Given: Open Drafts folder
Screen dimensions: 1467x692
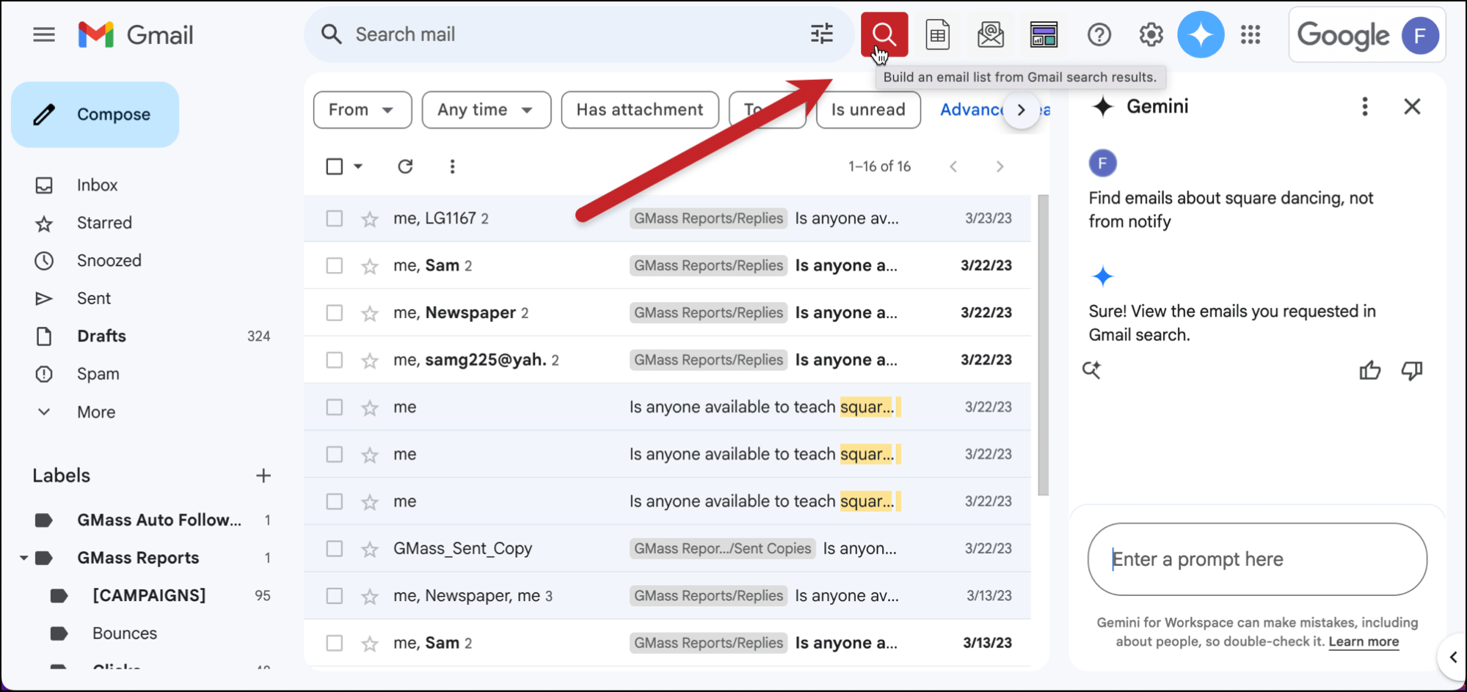Looking at the screenshot, I should (x=101, y=336).
